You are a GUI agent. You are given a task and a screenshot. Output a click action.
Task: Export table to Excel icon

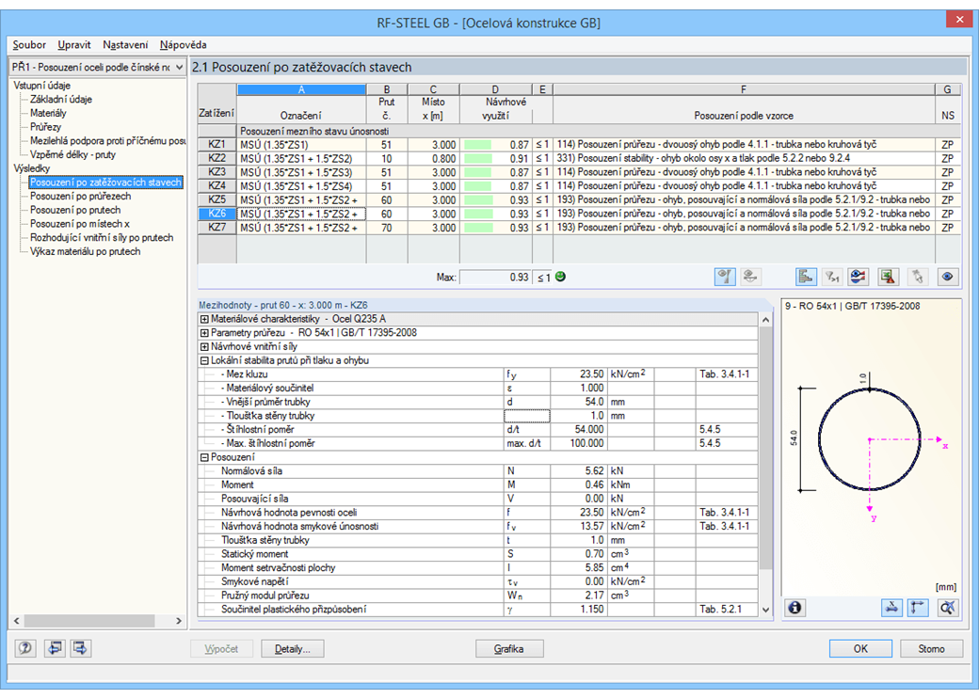point(889,278)
